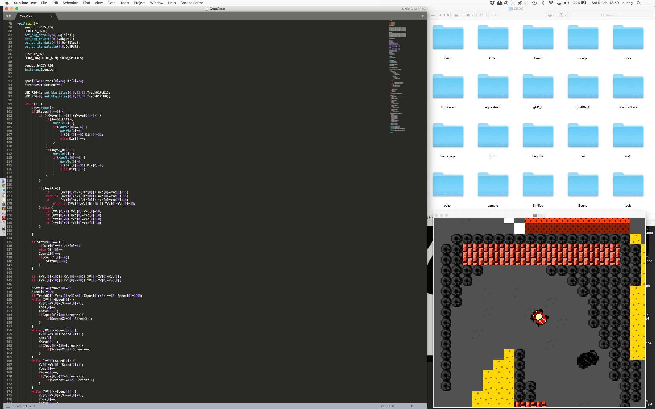Click Tab Size: 4 in status bar
Image resolution: width=655 pixels, height=409 pixels.
[386, 406]
